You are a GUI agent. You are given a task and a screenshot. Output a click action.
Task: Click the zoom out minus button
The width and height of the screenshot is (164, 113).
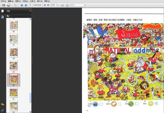pyautogui.click(x=45, y=5)
